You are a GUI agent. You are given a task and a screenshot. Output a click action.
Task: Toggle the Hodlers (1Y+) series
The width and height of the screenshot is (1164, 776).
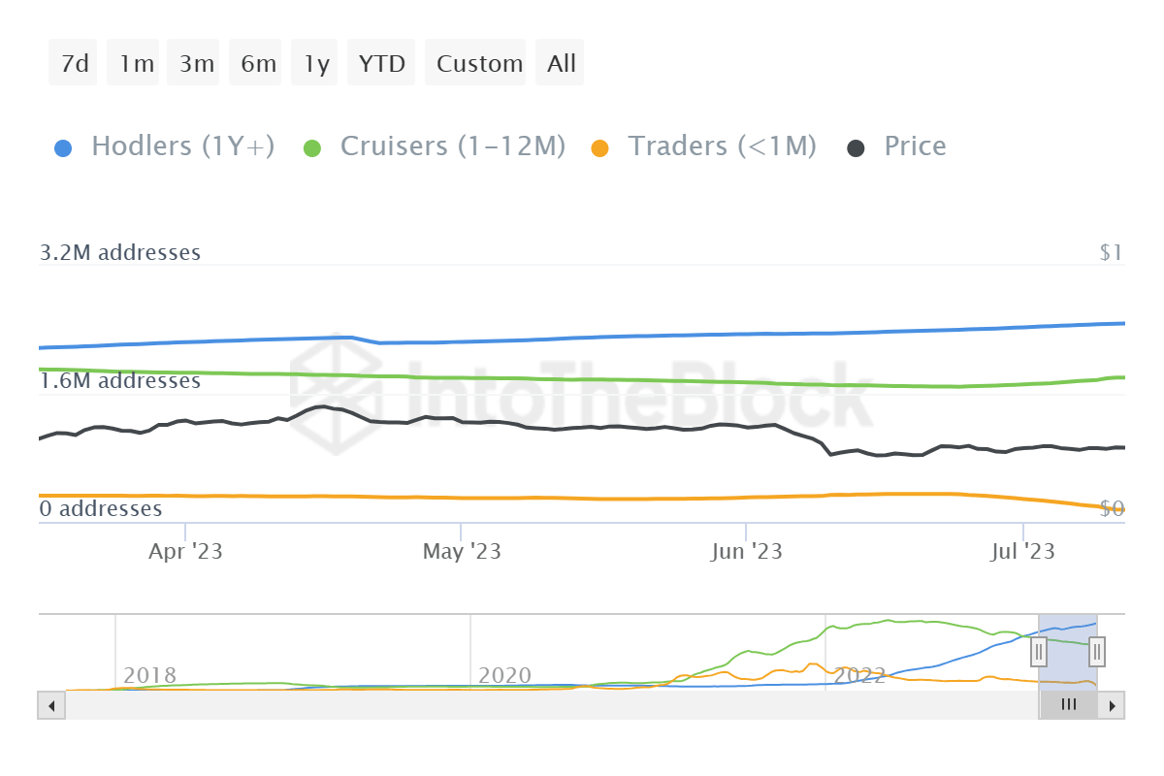[182, 146]
